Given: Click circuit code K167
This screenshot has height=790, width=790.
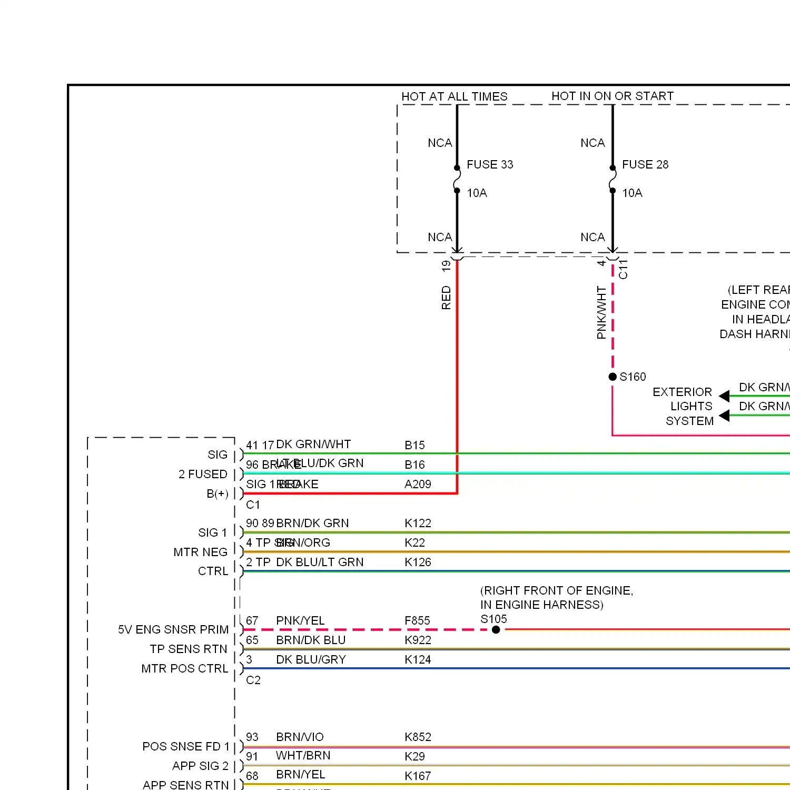Looking at the screenshot, I should click(418, 776).
